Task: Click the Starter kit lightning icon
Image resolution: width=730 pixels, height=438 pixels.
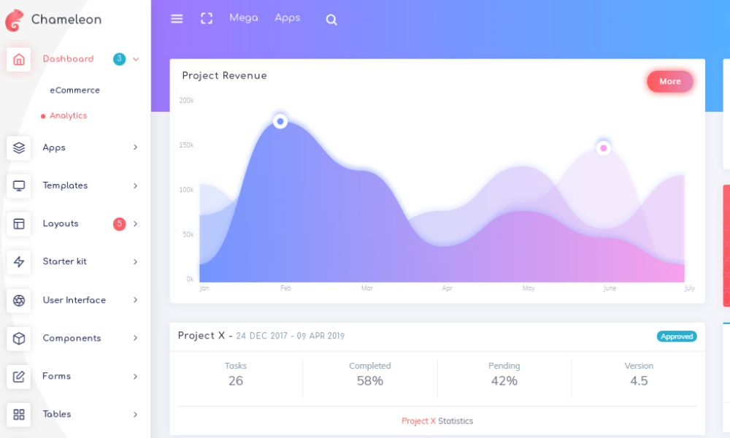Action: [x=19, y=262]
